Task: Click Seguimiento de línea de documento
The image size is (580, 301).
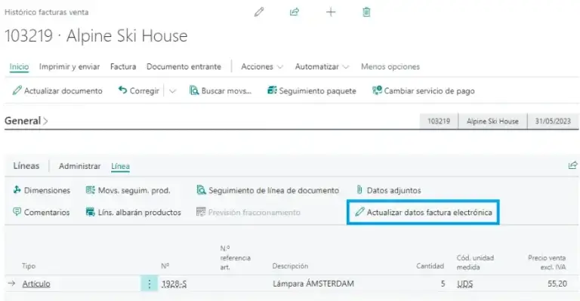Action: [x=268, y=190]
